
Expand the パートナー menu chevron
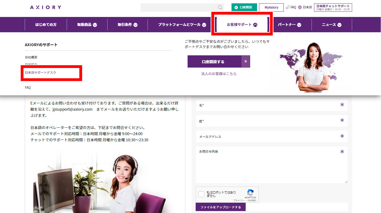[299, 25]
